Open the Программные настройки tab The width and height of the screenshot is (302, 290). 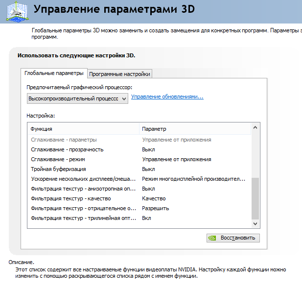[x=119, y=74]
